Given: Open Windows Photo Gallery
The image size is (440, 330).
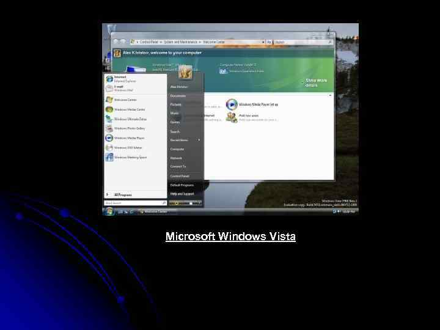Looking at the screenshot, I should click(x=135, y=128).
